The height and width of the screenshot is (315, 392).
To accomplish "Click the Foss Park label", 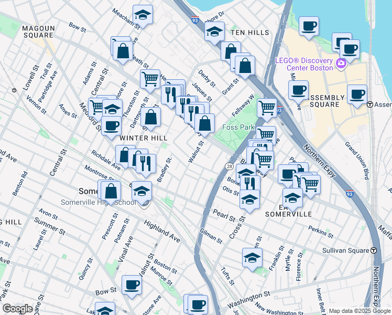I will 238,127.
